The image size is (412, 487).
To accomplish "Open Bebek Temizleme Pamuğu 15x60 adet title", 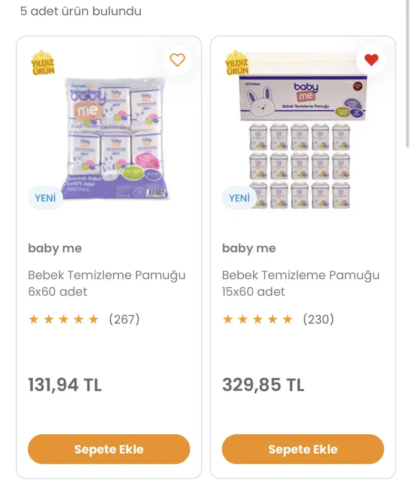I will point(300,283).
